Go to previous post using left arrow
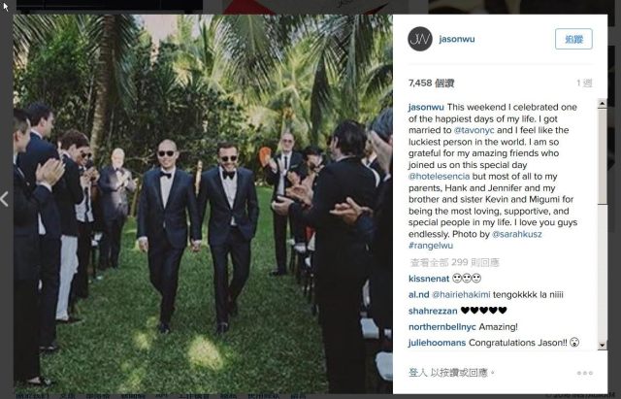 pyautogui.click(x=4, y=199)
